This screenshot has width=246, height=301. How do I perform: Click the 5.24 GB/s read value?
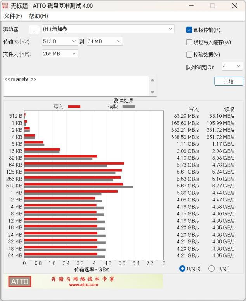[x=223, y=172]
